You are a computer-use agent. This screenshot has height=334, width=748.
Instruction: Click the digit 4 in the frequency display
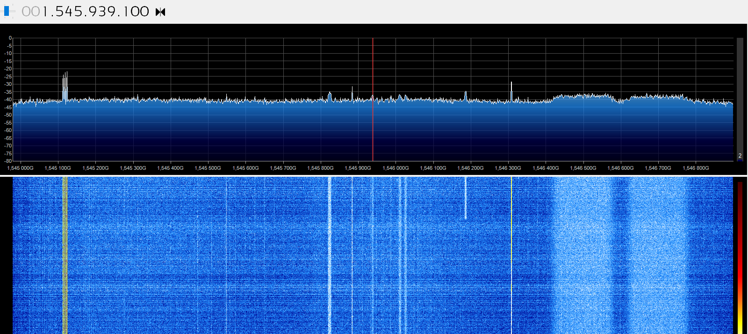(68, 12)
